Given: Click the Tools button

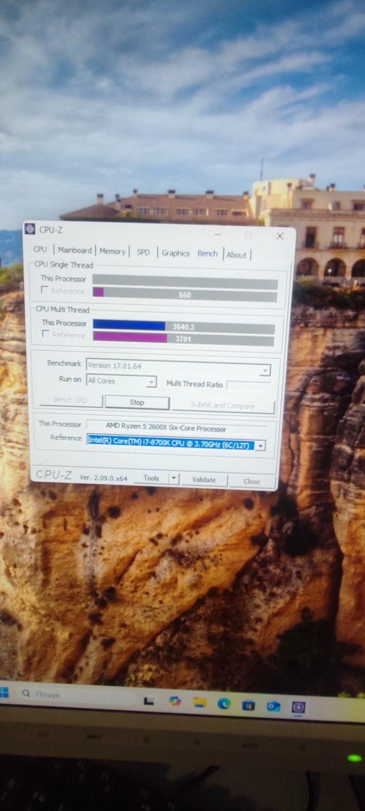Looking at the screenshot, I should [151, 478].
